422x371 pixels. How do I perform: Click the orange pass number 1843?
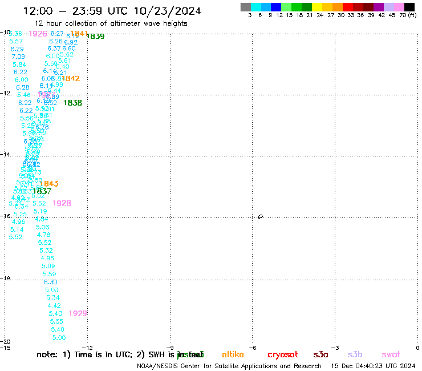click(x=49, y=183)
